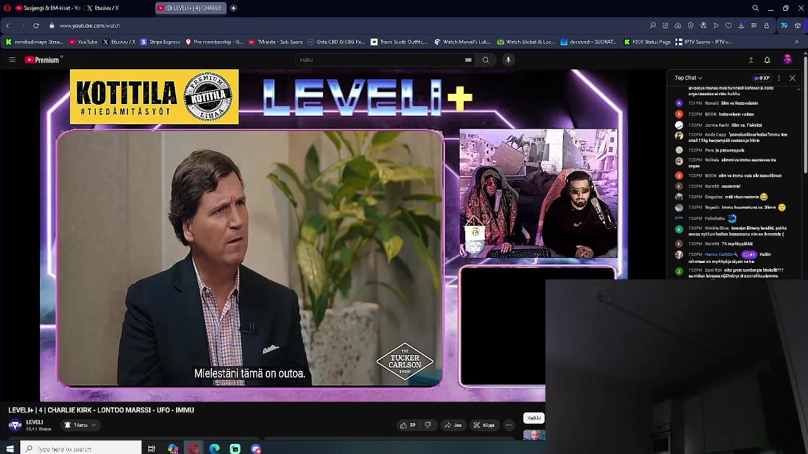Close the live chat panel
The width and height of the screenshot is (808, 454).
coord(792,78)
